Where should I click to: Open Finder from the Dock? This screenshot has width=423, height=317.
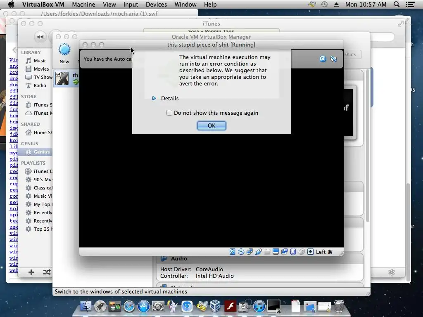(x=86, y=307)
